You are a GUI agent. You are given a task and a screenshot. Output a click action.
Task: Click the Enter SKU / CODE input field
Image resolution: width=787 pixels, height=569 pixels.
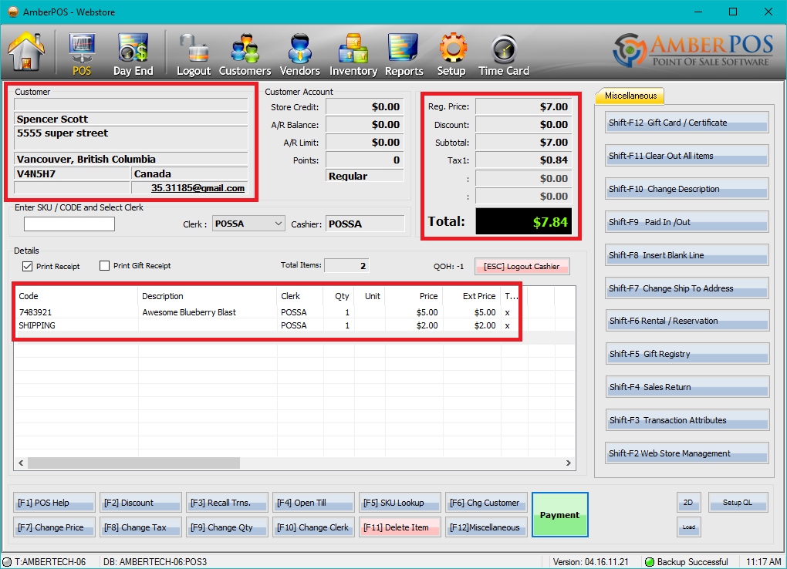(x=69, y=224)
